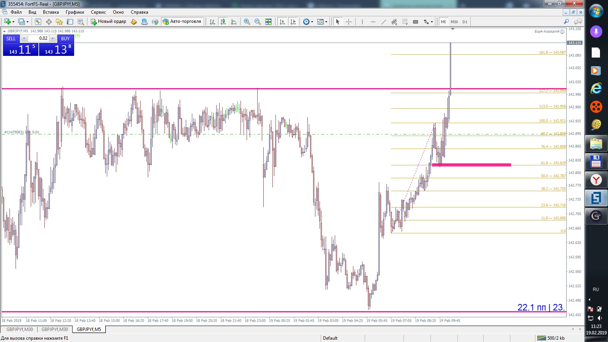Zoom out on the chart
The width and height of the screenshot is (608, 342).
(258, 22)
